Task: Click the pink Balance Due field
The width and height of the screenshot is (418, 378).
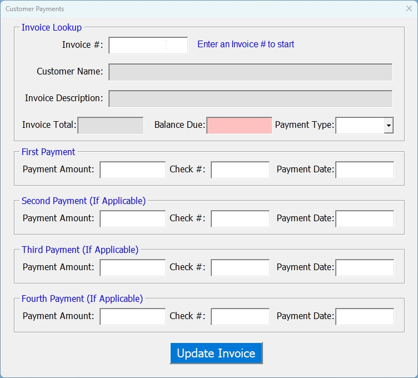Action: [x=239, y=126]
